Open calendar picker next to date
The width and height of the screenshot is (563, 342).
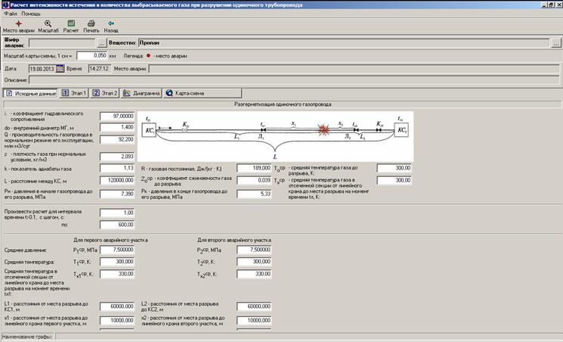(x=60, y=69)
